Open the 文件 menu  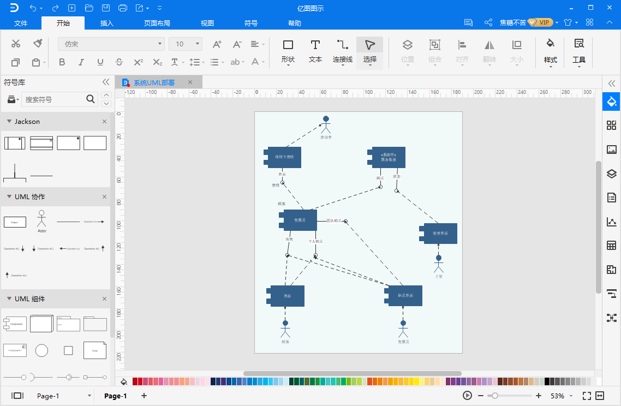click(21, 23)
